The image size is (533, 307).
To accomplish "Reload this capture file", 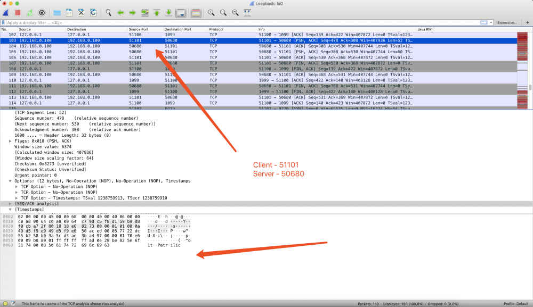I will tap(93, 13).
